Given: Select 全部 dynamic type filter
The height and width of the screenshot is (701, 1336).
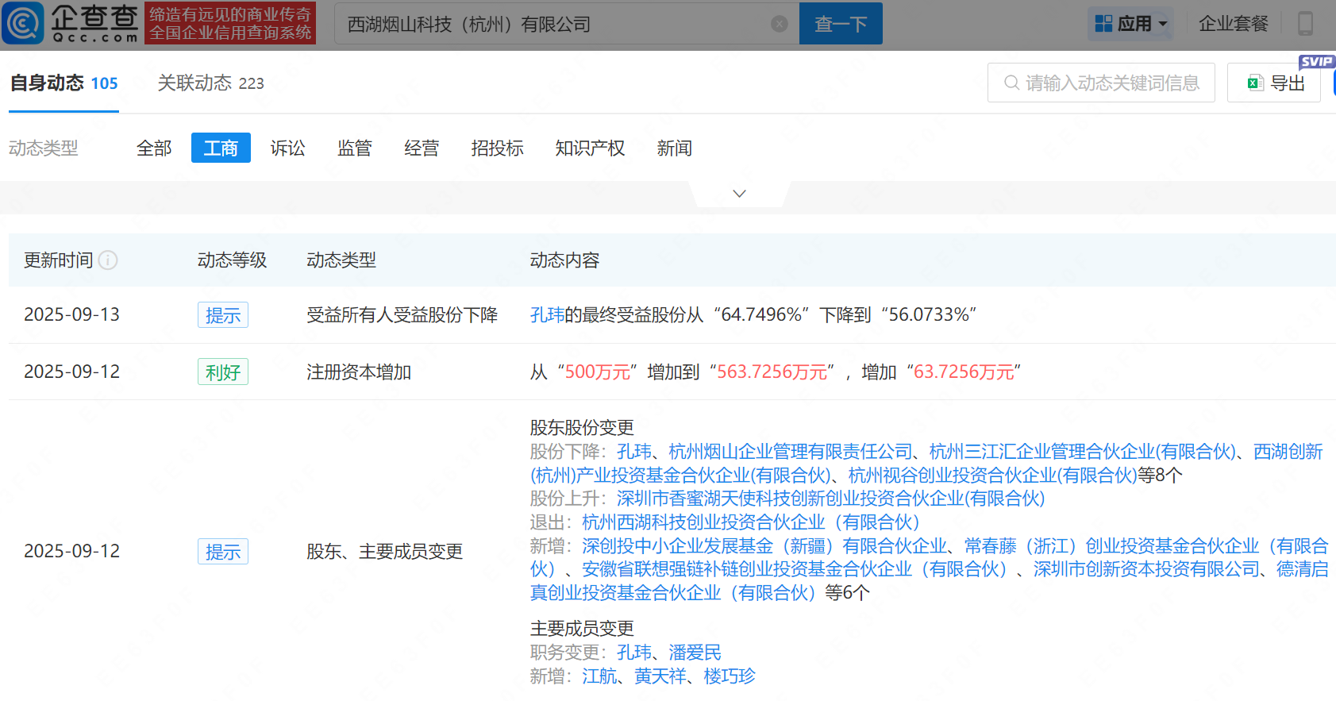Looking at the screenshot, I should 154,148.
